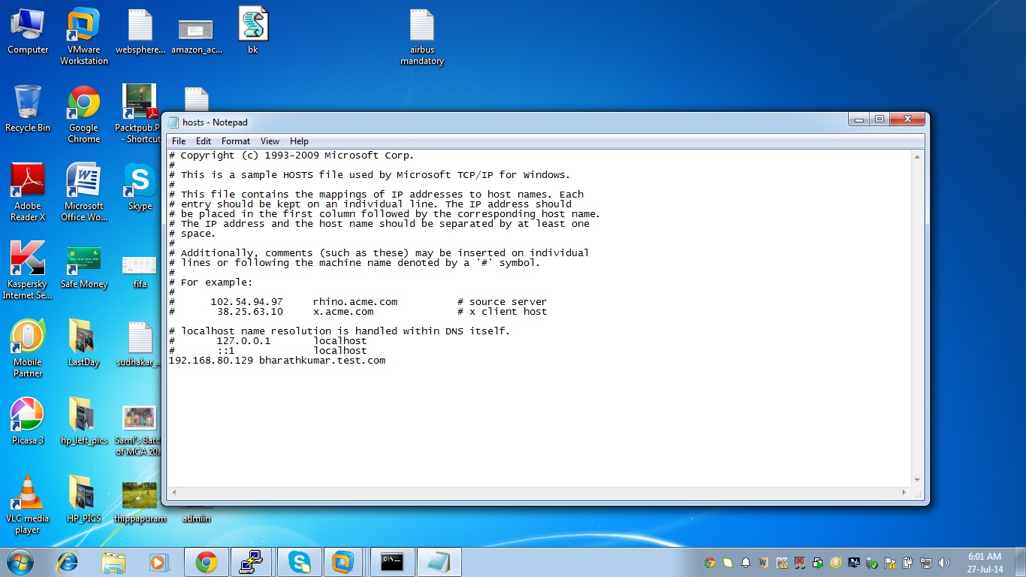Select the hp_left_pics folder
Viewport: 1026px width, 577px height.
tap(84, 421)
